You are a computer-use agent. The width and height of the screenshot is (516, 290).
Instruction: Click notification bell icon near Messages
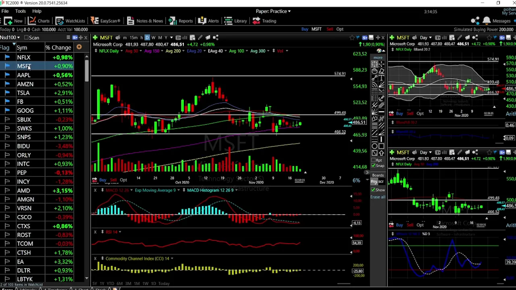[x=487, y=21]
